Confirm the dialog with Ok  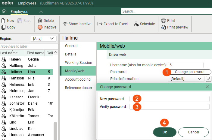pyautogui.click(x=164, y=132)
